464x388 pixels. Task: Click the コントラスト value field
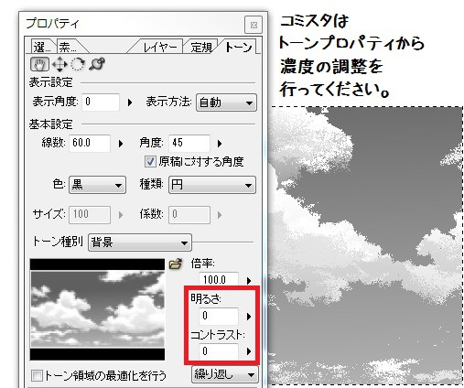point(219,351)
